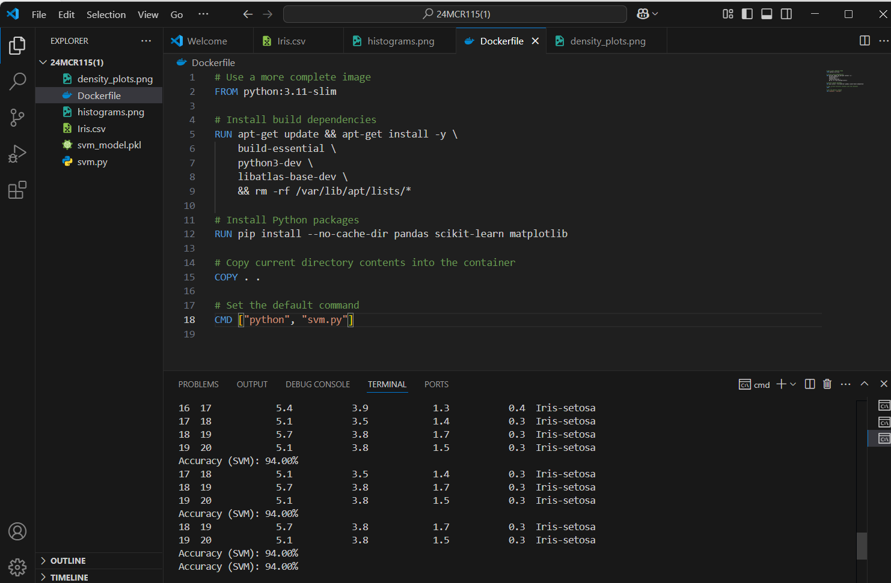The width and height of the screenshot is (891, 583).
Task: Open Explorer Views and More Actions
Action: 146,41
